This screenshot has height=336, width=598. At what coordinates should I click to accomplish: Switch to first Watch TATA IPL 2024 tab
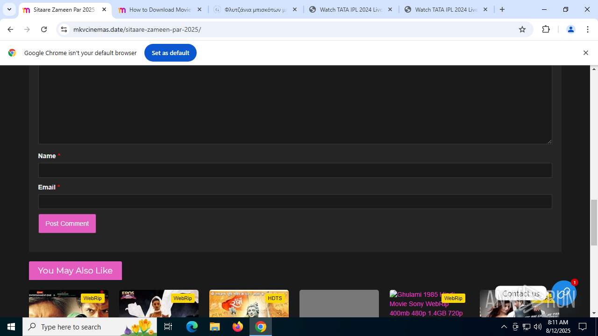[x=350, y=9]
